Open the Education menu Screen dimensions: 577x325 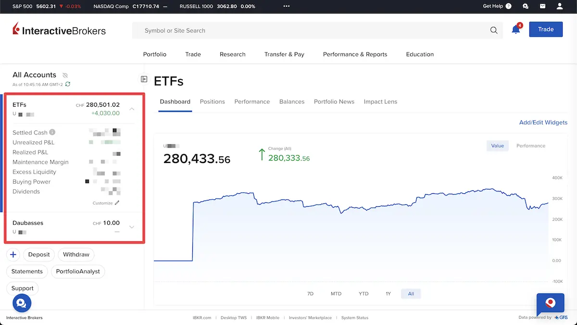(420, 54)
